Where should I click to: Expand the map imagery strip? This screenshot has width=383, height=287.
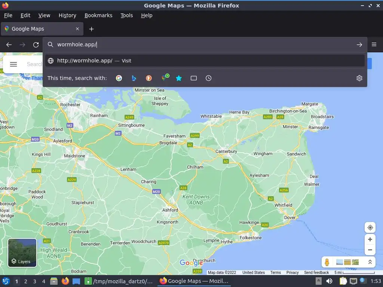tap(370, 262)
